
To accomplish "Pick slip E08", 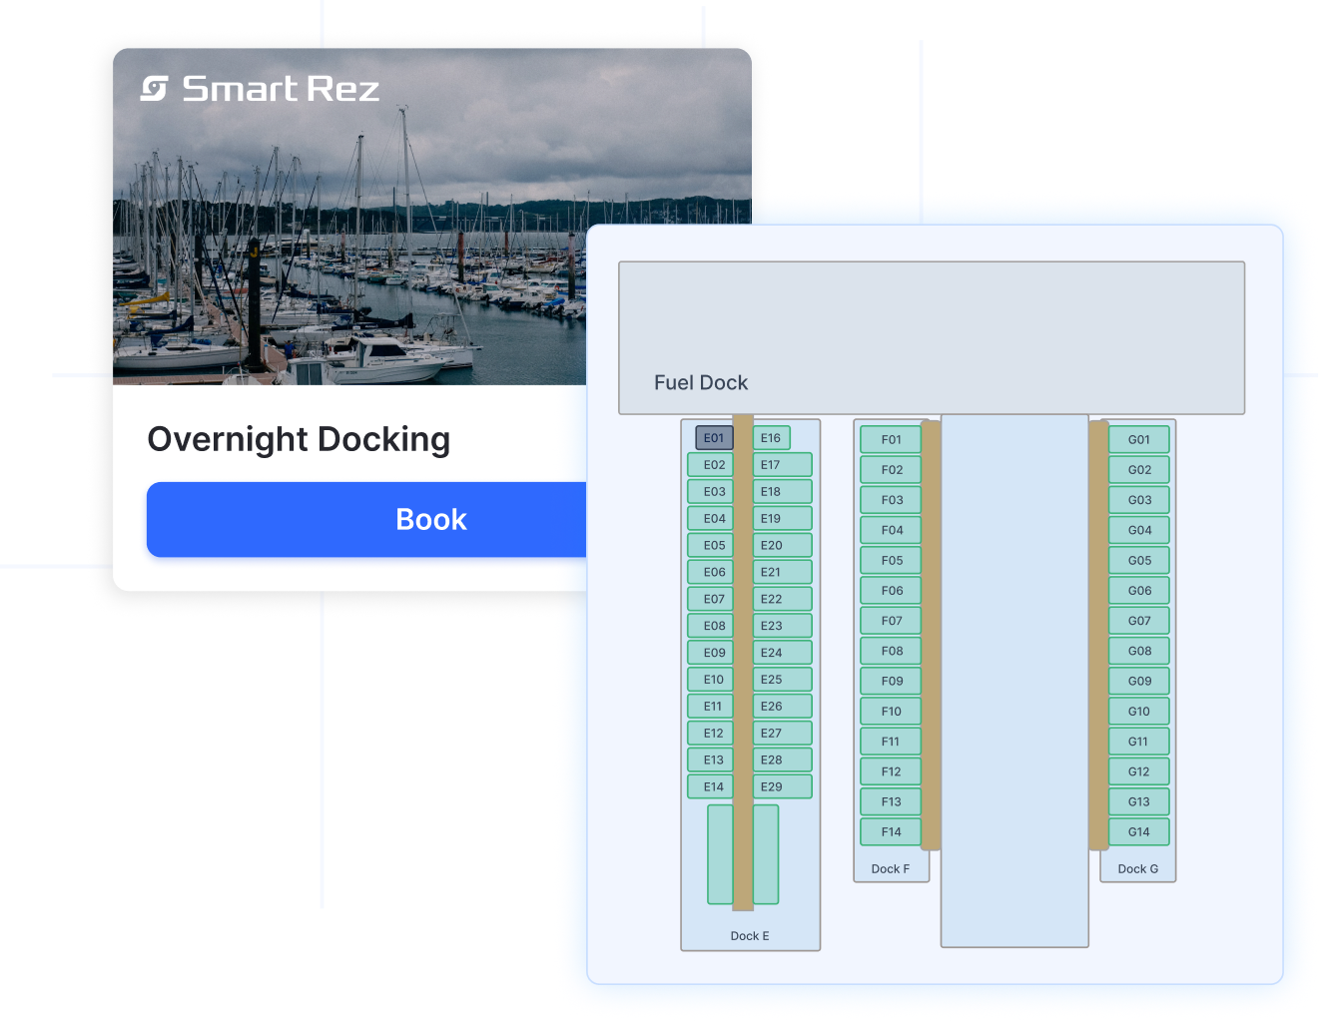I will [710, 627].
